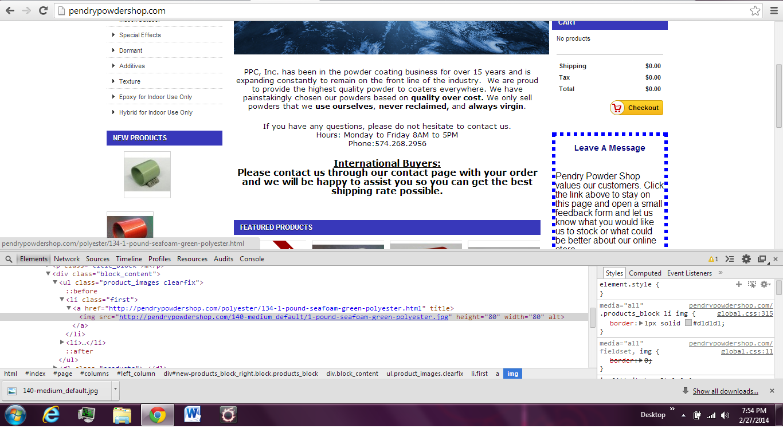Click the #d1d1d1 border color swatch
Screen dimensions: 783x440
[688, 323]
